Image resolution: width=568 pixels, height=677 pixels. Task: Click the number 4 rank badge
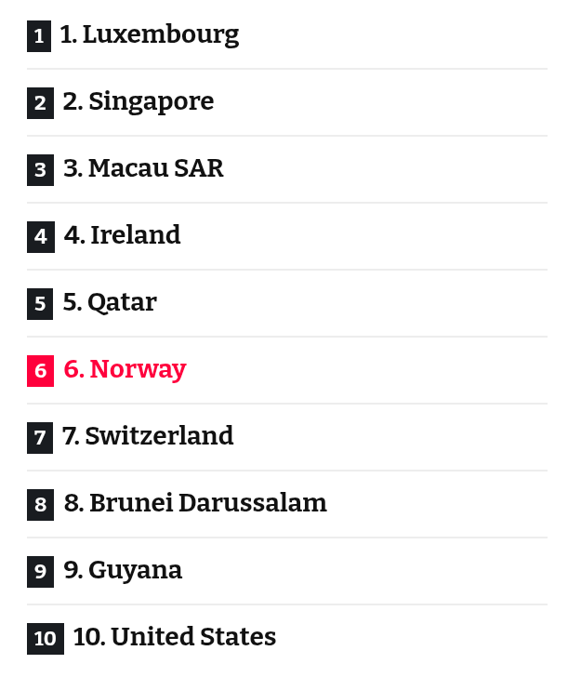(x=40, y=237)
